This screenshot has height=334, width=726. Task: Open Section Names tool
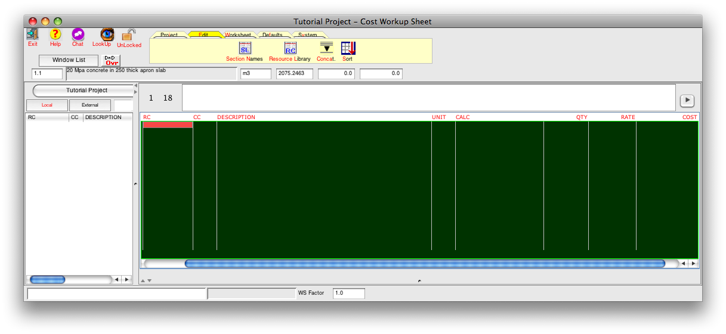pyautogui.click(x=245, y=48)
